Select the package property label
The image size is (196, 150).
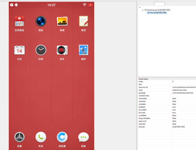coord(142,93)
